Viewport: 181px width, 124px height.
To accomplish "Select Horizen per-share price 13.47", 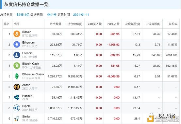I will (136, 98).
